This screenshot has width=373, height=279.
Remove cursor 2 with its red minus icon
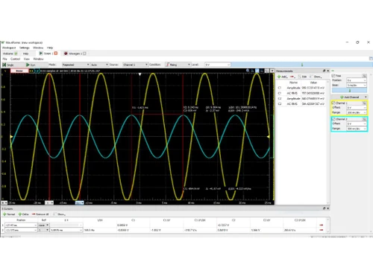322,230
